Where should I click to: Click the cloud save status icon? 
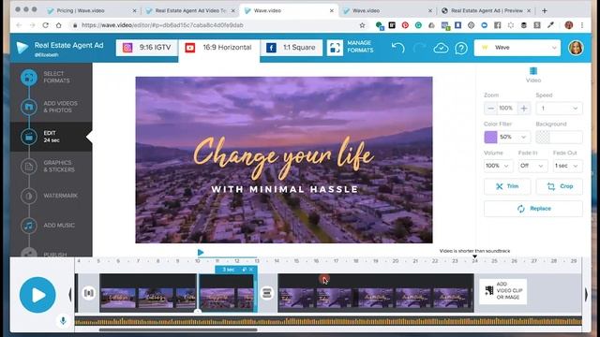[441, 48]
